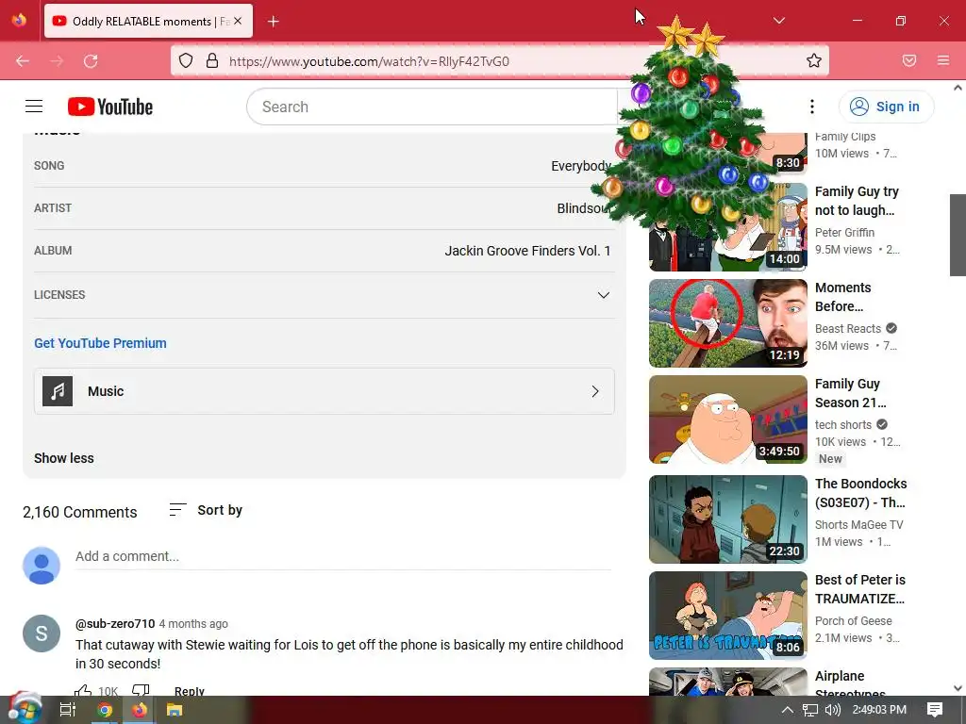The height and width of the screenshot is (724, 966).
Task: View site security via padlock icon
Action: tap(212, 61)
